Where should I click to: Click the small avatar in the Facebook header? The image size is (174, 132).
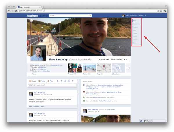124,16
